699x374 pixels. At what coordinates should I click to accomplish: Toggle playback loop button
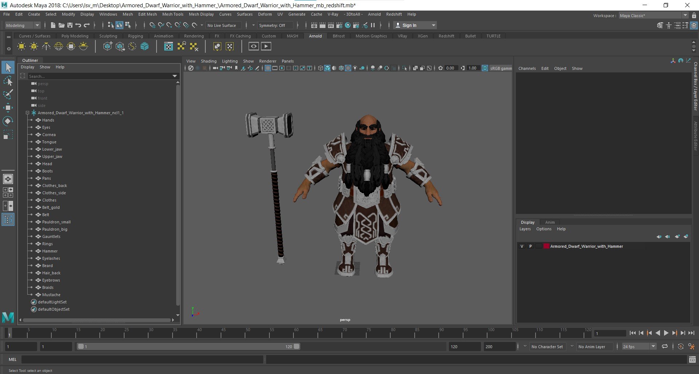(x=665, y=346)
